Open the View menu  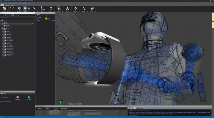click(x=5, y=3)
